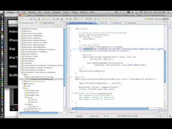This screenshot has height=129, width=172.
Task: Click NANO item in emulator list
Action: click(13, 66)
